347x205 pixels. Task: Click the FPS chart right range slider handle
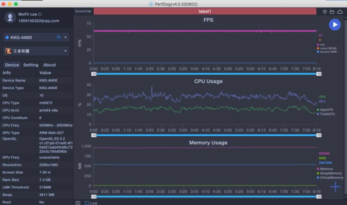(x=319, y=74)
